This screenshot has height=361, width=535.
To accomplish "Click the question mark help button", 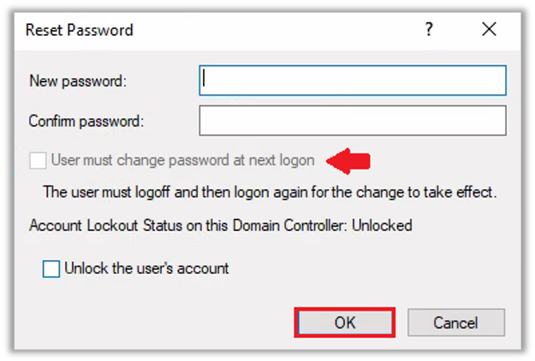I will tap(429, 30).
